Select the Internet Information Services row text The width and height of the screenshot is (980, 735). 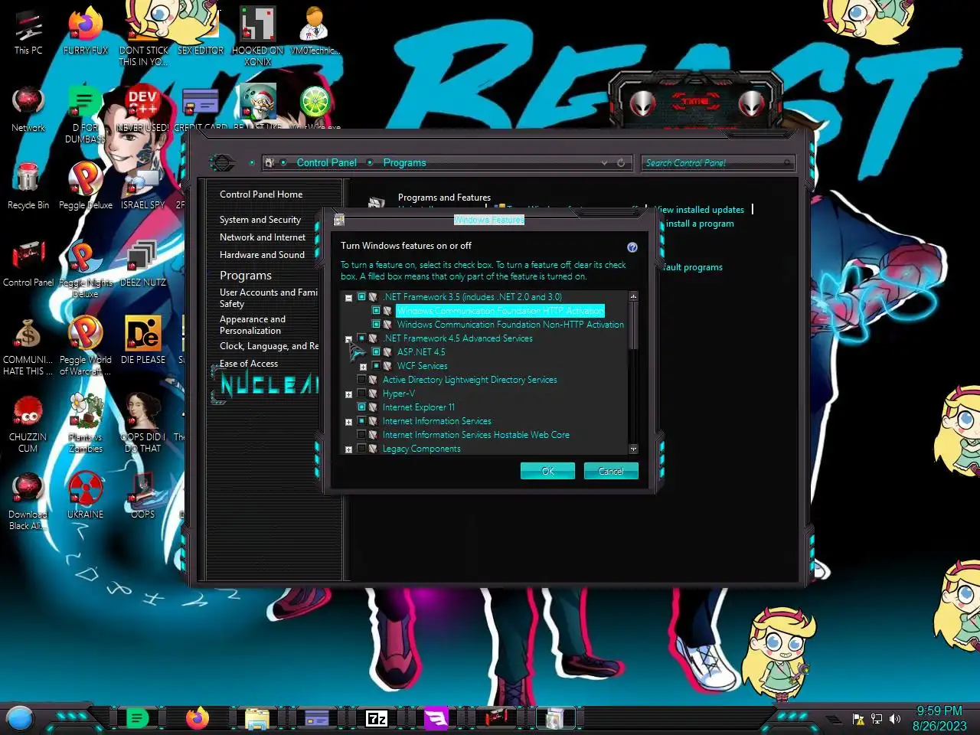(437, 421)
